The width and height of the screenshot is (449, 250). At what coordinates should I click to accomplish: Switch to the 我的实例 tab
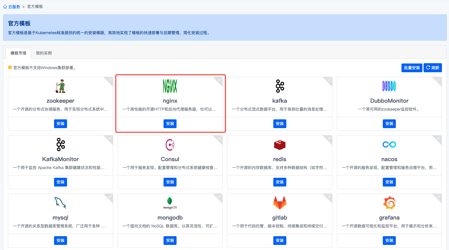click(44, 53)
